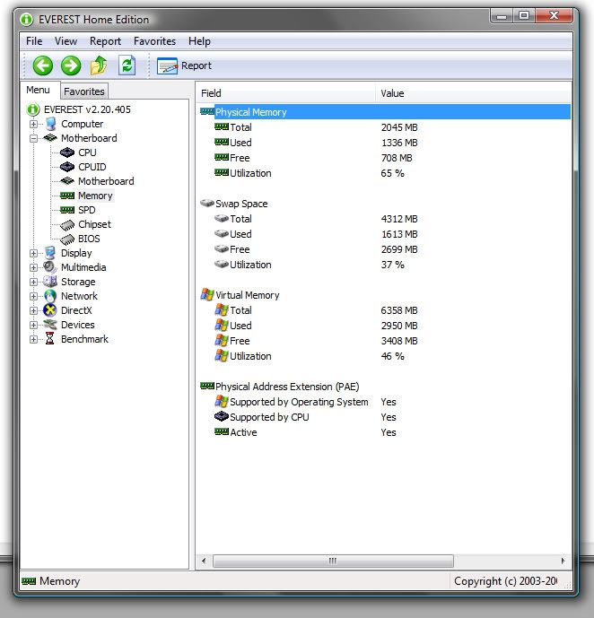Open the Report wizard from the toolbar

pos(184,65)
